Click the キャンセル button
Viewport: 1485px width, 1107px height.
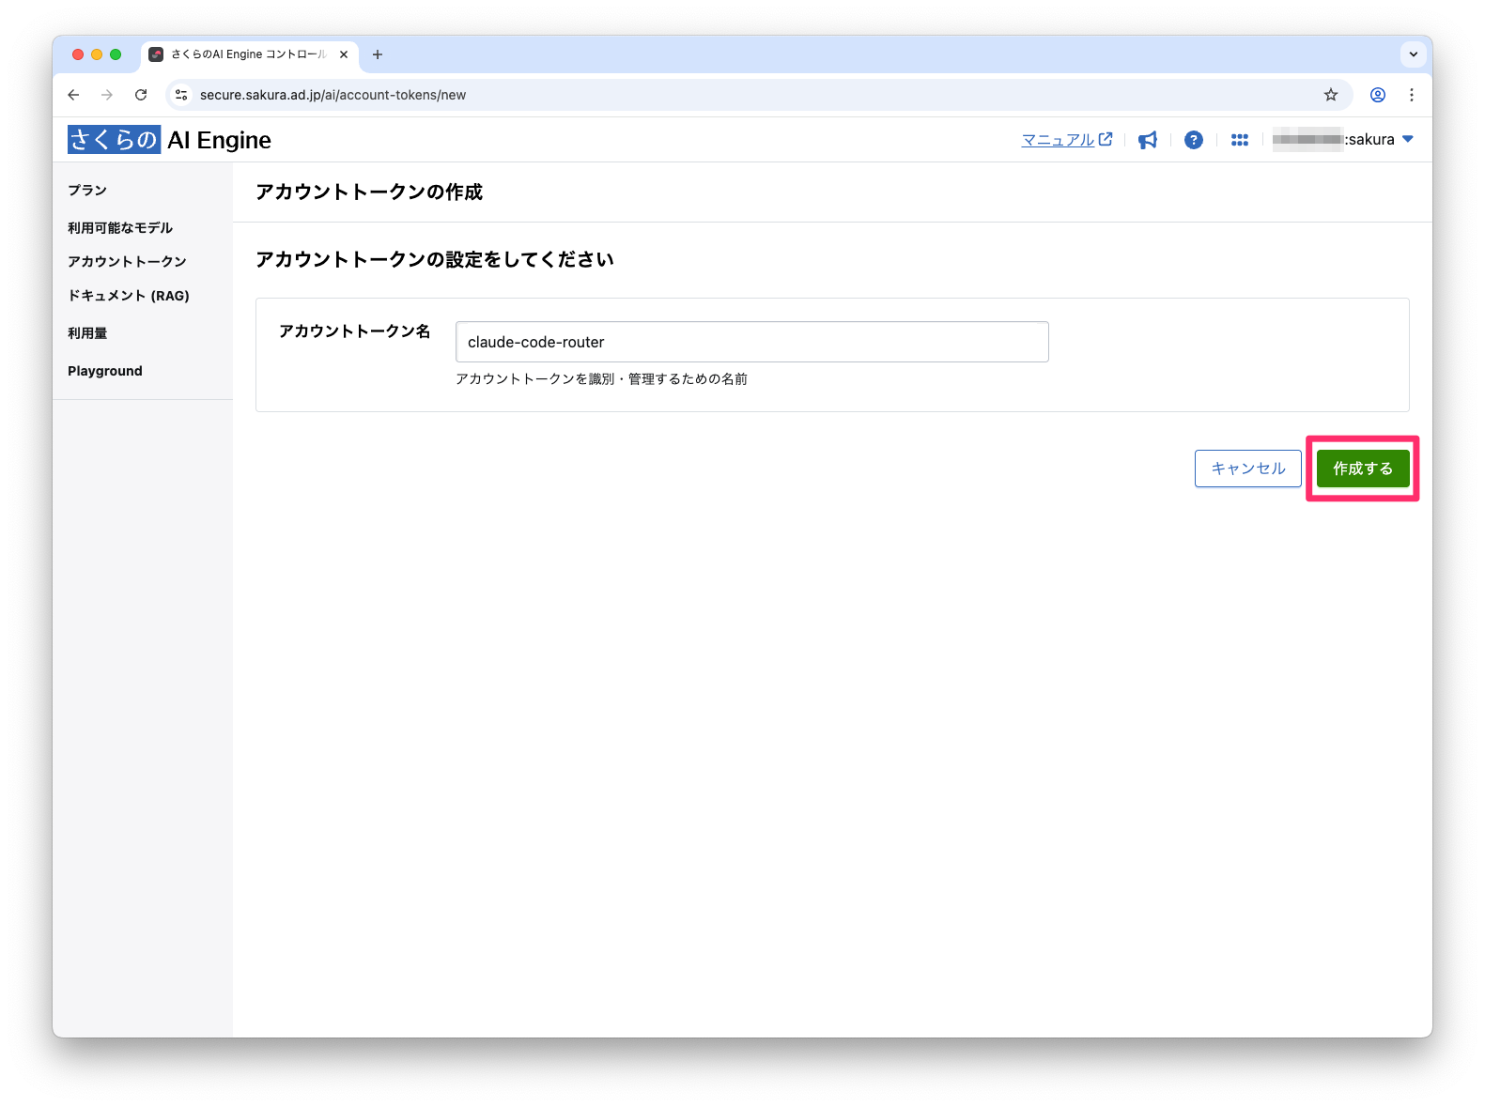[x=1247, y=469]
